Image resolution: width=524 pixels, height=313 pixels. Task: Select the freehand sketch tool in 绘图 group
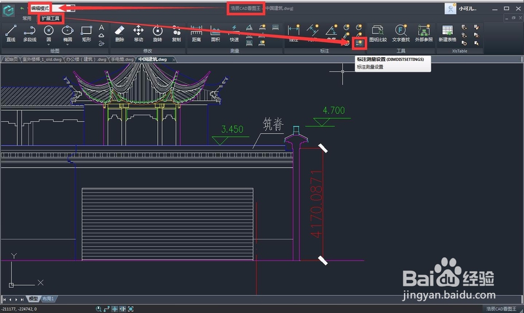(102, 44)
